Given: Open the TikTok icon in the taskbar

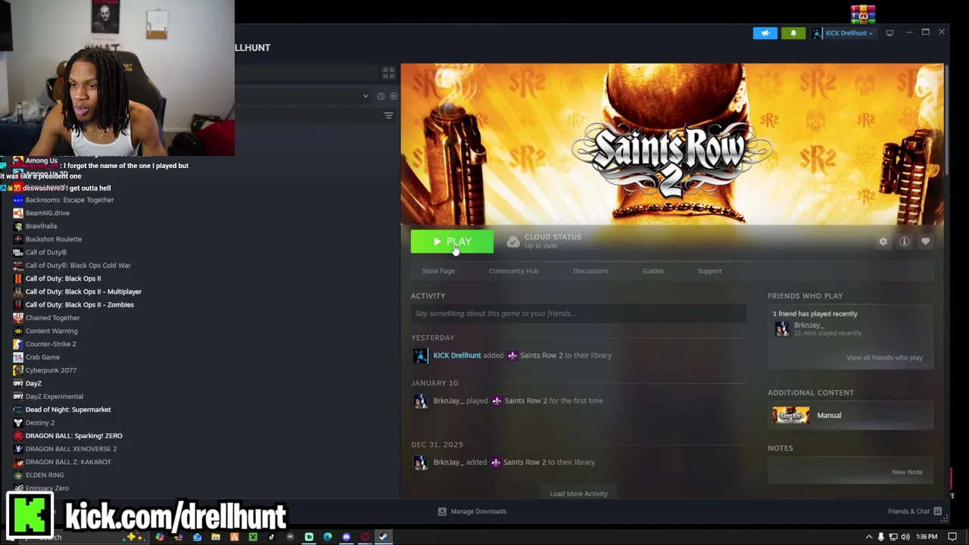Looking at the screenshot, I should click(x=271, y=537).
